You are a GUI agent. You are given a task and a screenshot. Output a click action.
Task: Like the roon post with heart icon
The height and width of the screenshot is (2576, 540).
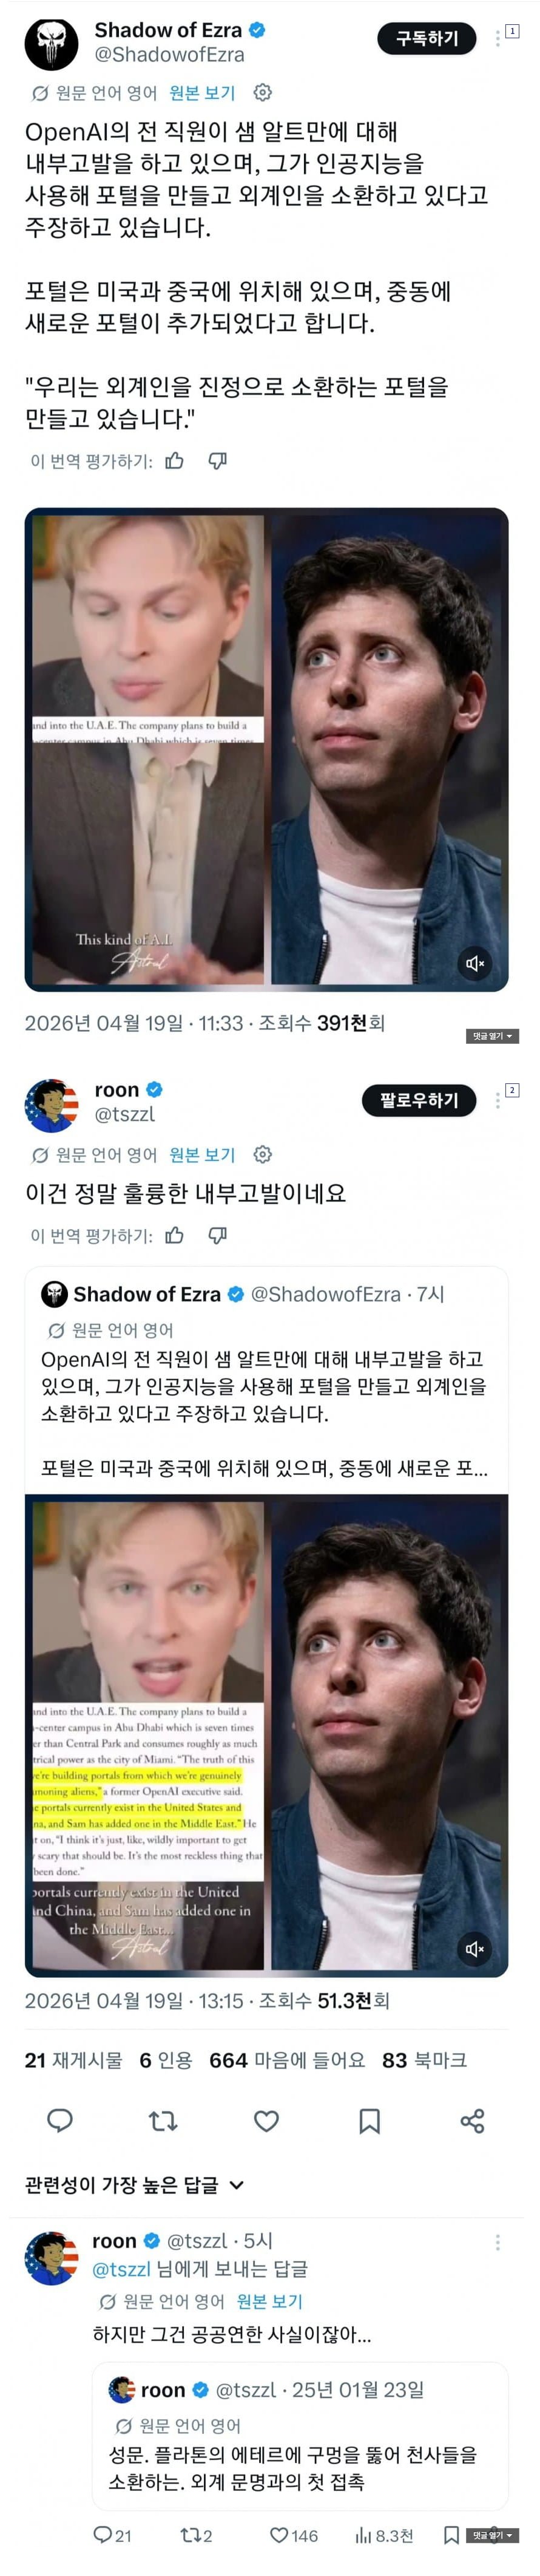coord(266,2121)
